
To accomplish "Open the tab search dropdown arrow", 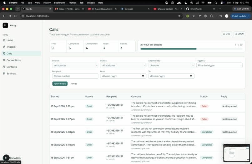I will tap(18, 9).
